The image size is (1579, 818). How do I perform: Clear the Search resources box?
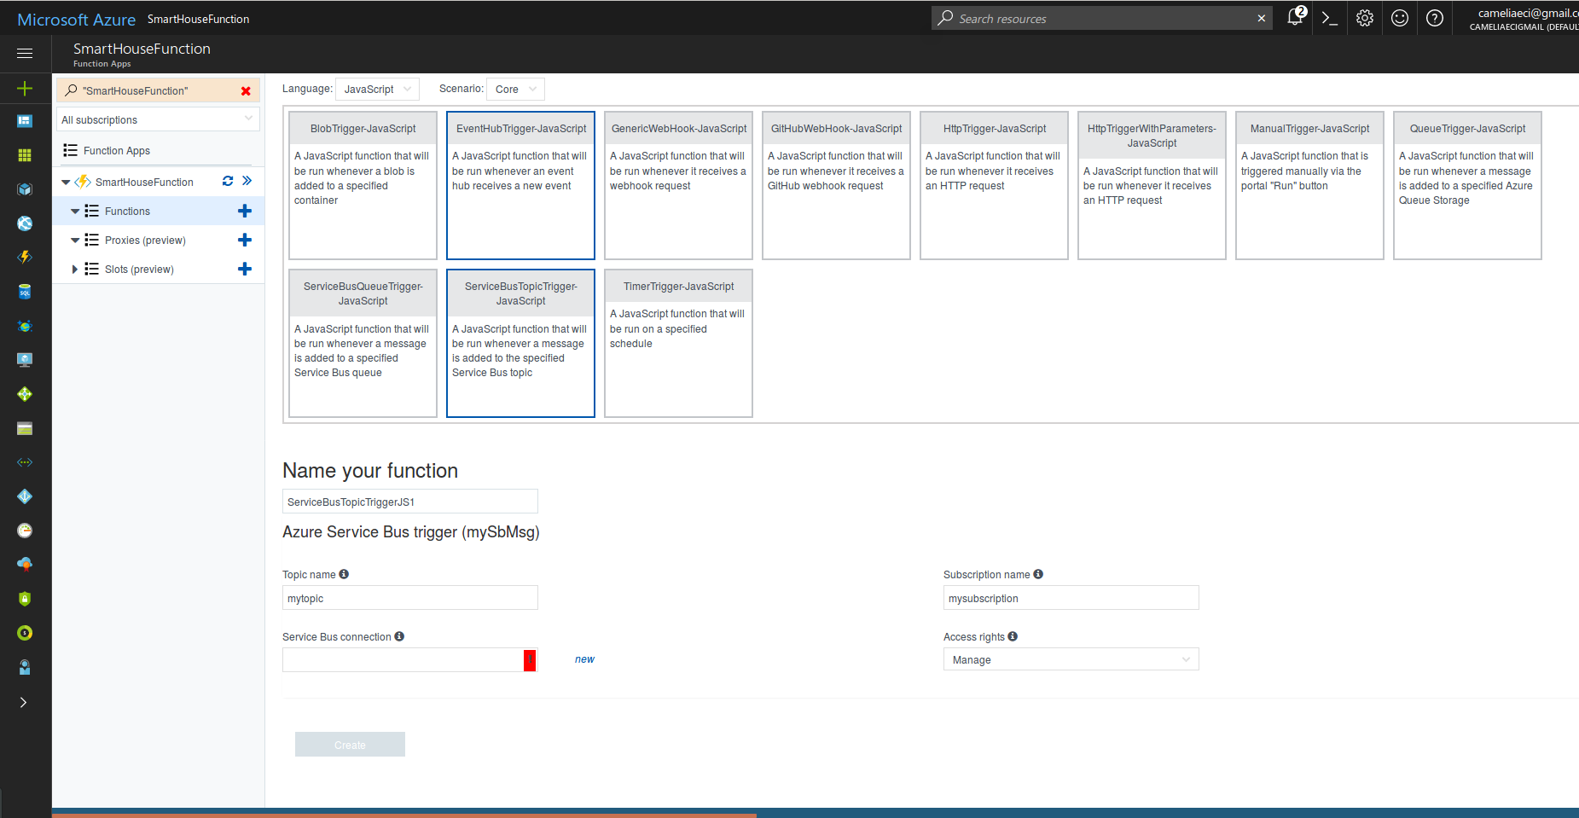[x=1262, y=18]
